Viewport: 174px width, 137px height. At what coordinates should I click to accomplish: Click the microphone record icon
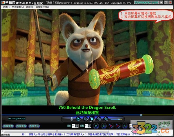72,119
